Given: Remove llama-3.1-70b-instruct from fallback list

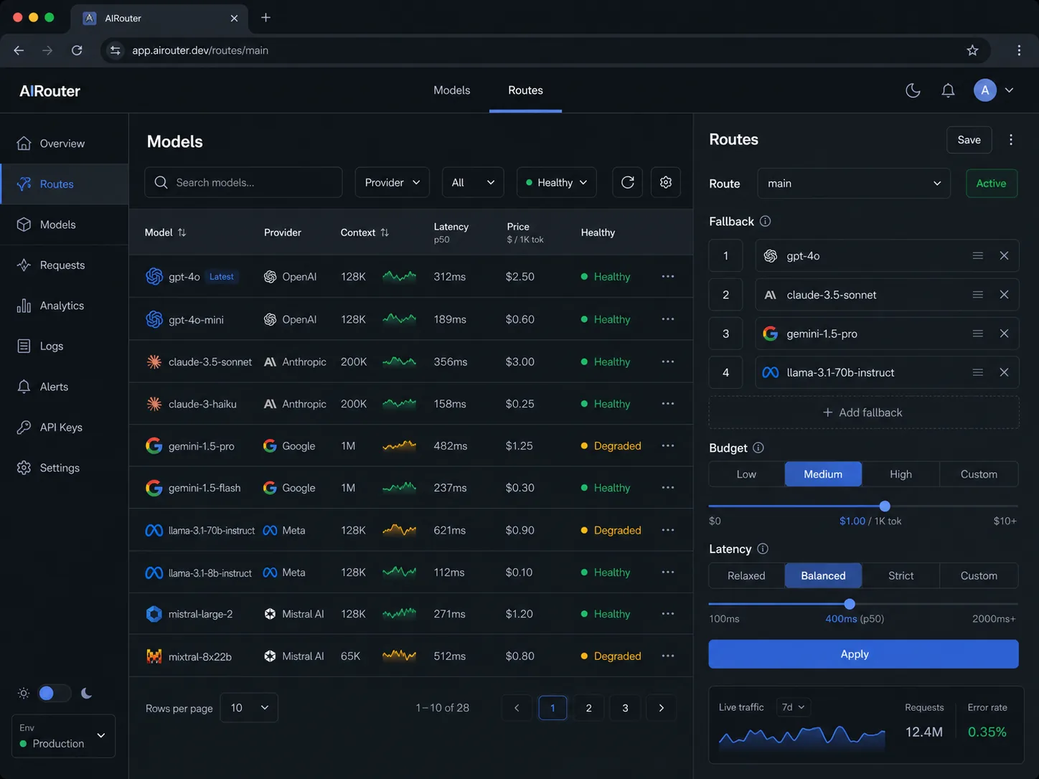Looking at the screenshot, I should tap(1004, 372).
